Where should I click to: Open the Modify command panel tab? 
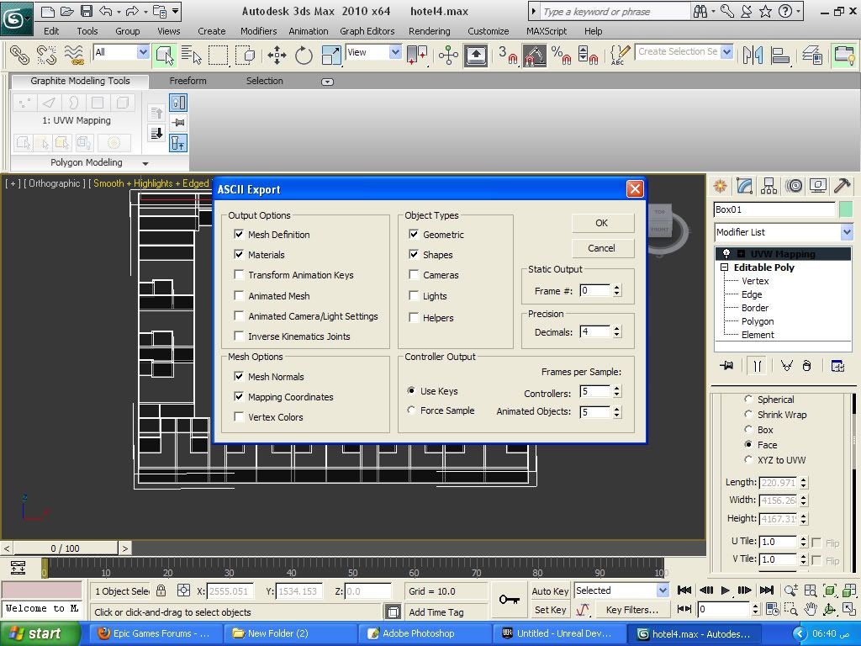745,186
